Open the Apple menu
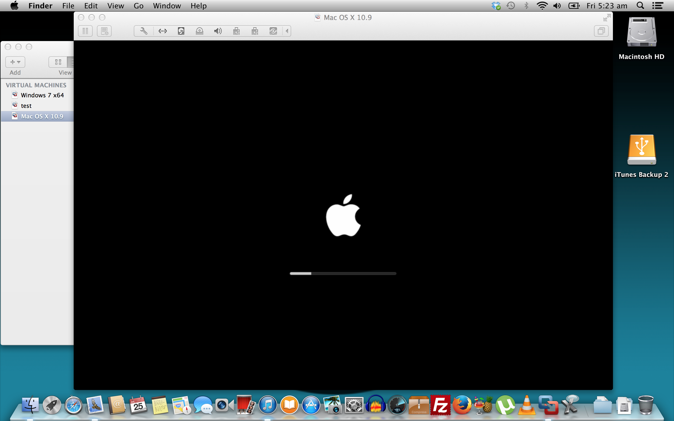The height and width of the screenshot is (421, 674). click(14, 6)
